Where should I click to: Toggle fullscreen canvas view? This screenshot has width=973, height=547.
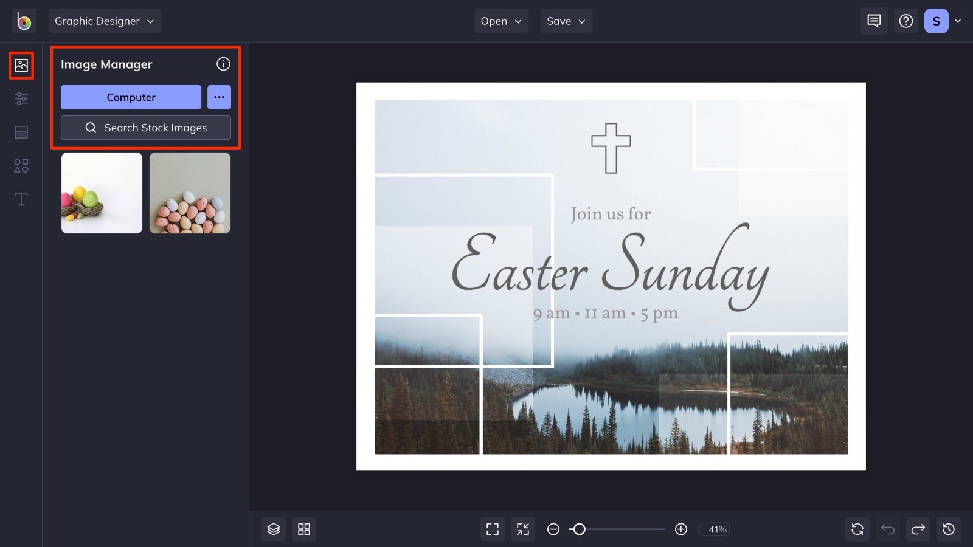point(492,529)
